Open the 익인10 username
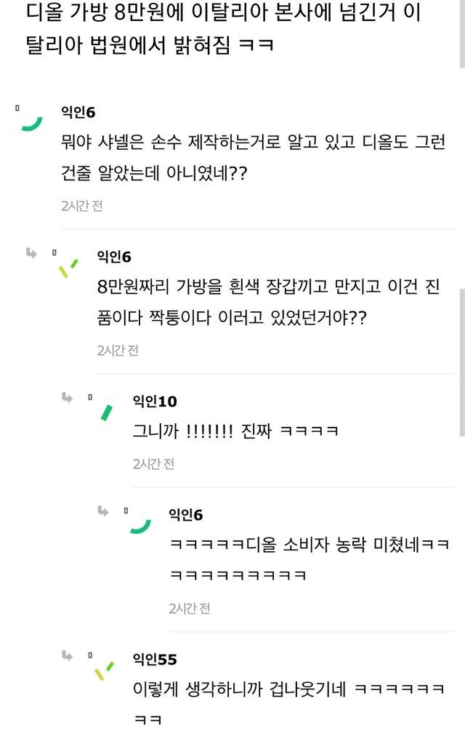The width and height of the screenshot is (465, 749). click(154, 401)
